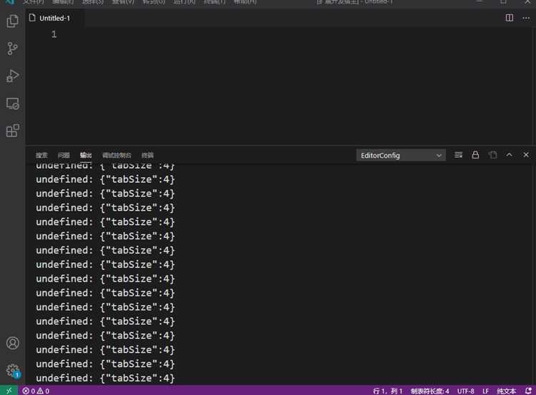The image size is (536, 395).
Task: Maximize the panel with the chevron up
Action: [x=509, y=155]
